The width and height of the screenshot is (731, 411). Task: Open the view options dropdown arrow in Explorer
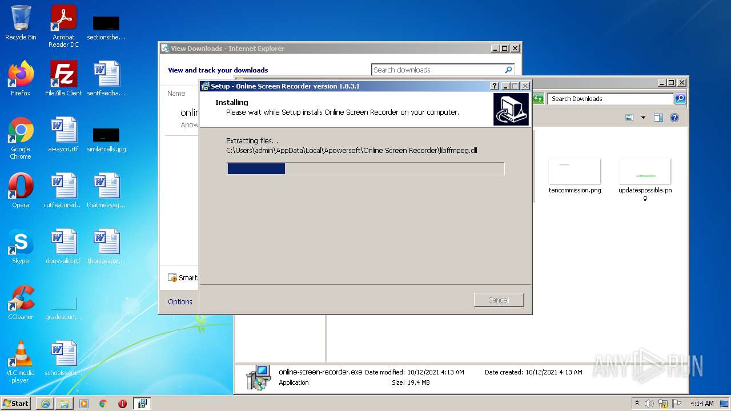coord(643,118)
